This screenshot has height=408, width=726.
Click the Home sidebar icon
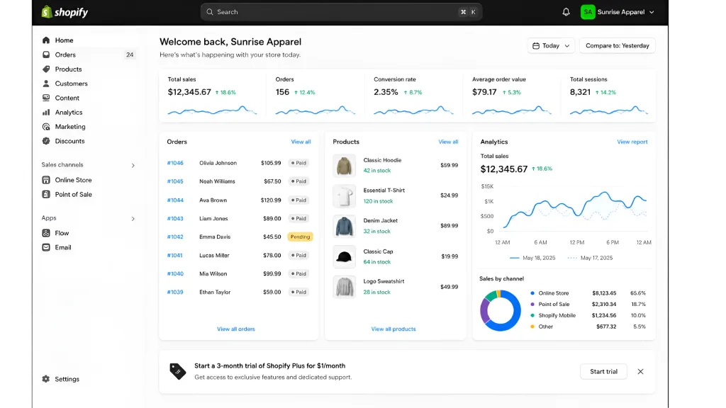tap(46, 40)
